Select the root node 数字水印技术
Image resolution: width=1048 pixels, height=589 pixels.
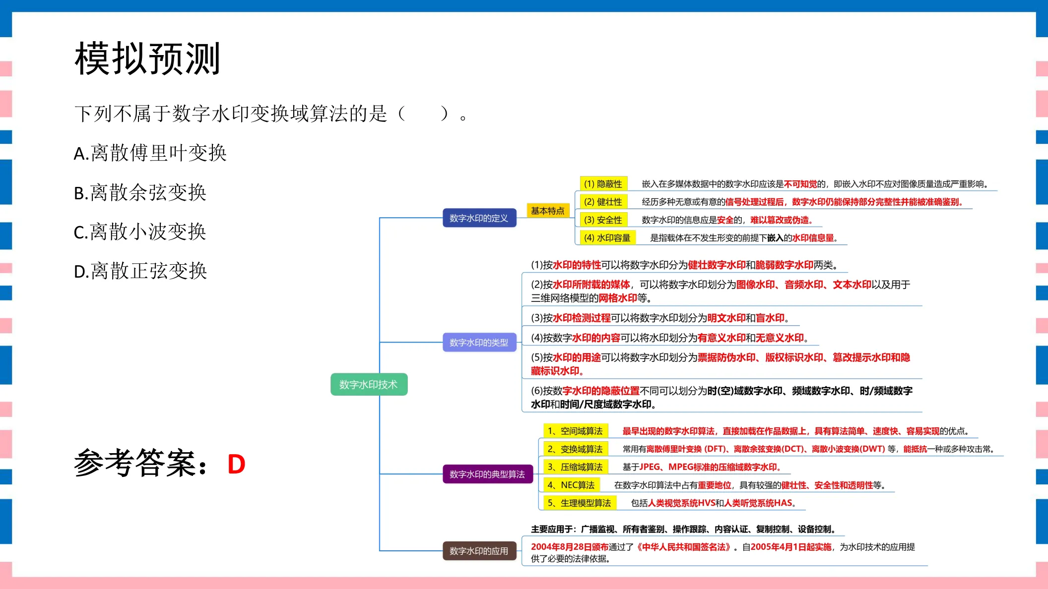pyautogui.click(x=369, y=384)
